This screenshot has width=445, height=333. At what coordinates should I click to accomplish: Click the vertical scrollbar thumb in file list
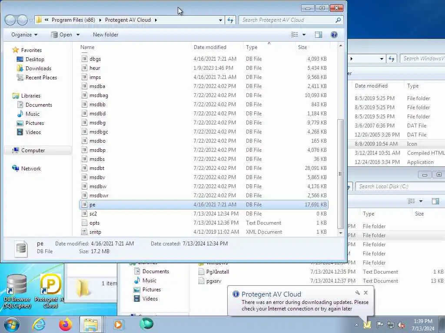(x=340, y=173)
